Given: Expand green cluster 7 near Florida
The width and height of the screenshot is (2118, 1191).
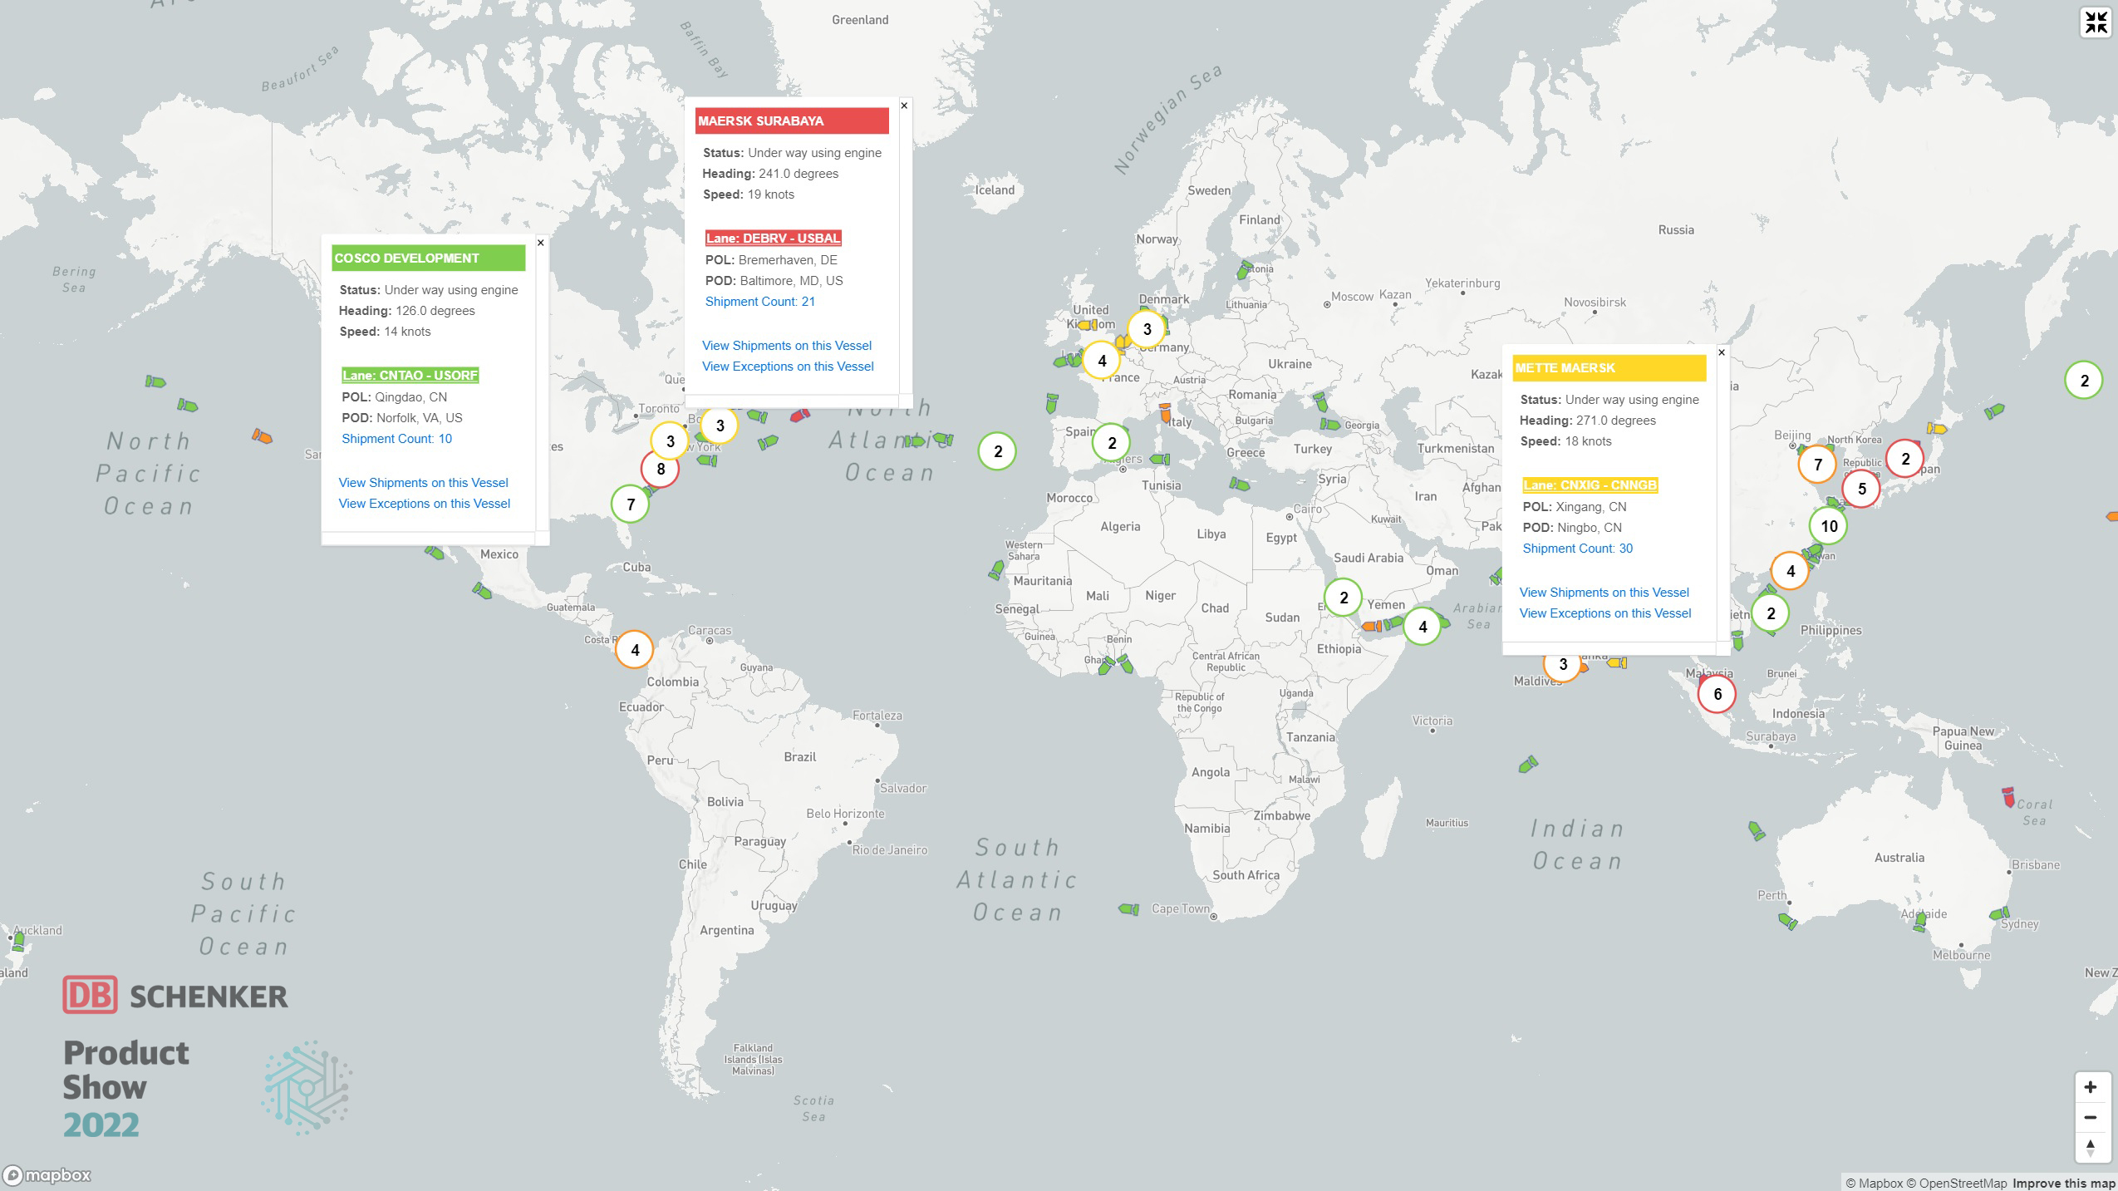Looking at the screenshot, I should 631,504.
